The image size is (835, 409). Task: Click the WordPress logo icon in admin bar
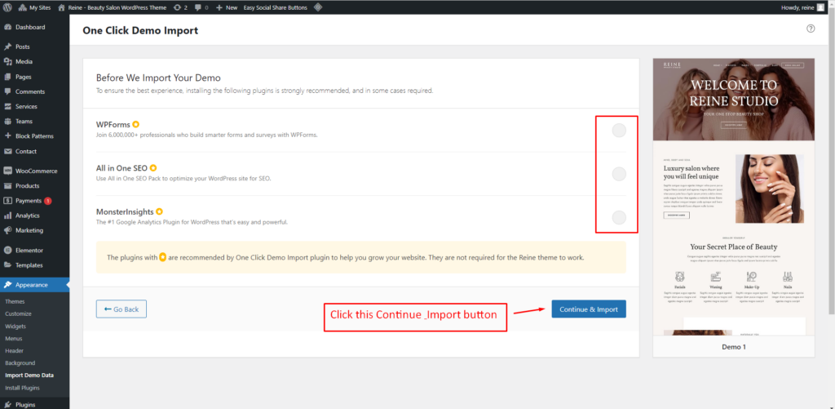pos(7,7)
